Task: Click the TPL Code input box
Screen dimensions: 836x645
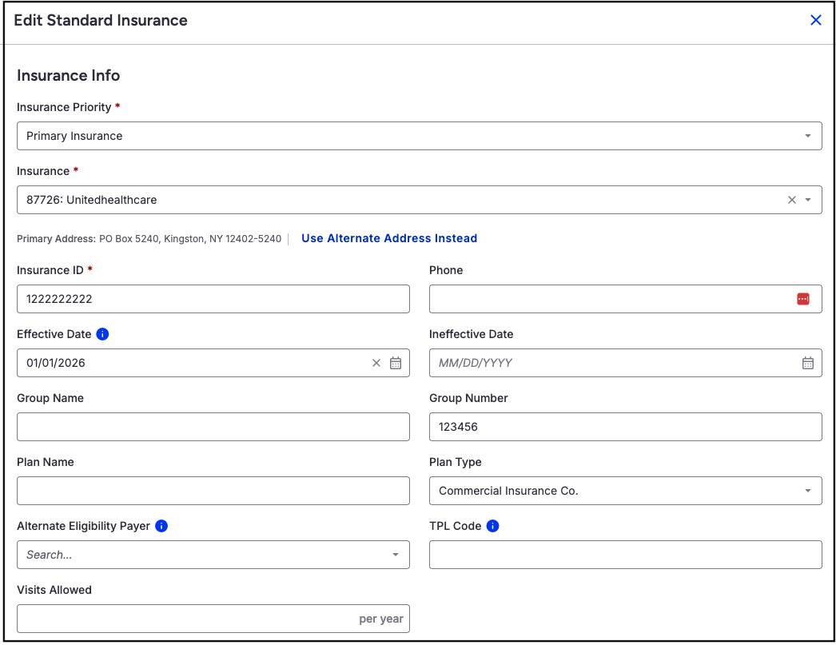Action: point(625,555)
